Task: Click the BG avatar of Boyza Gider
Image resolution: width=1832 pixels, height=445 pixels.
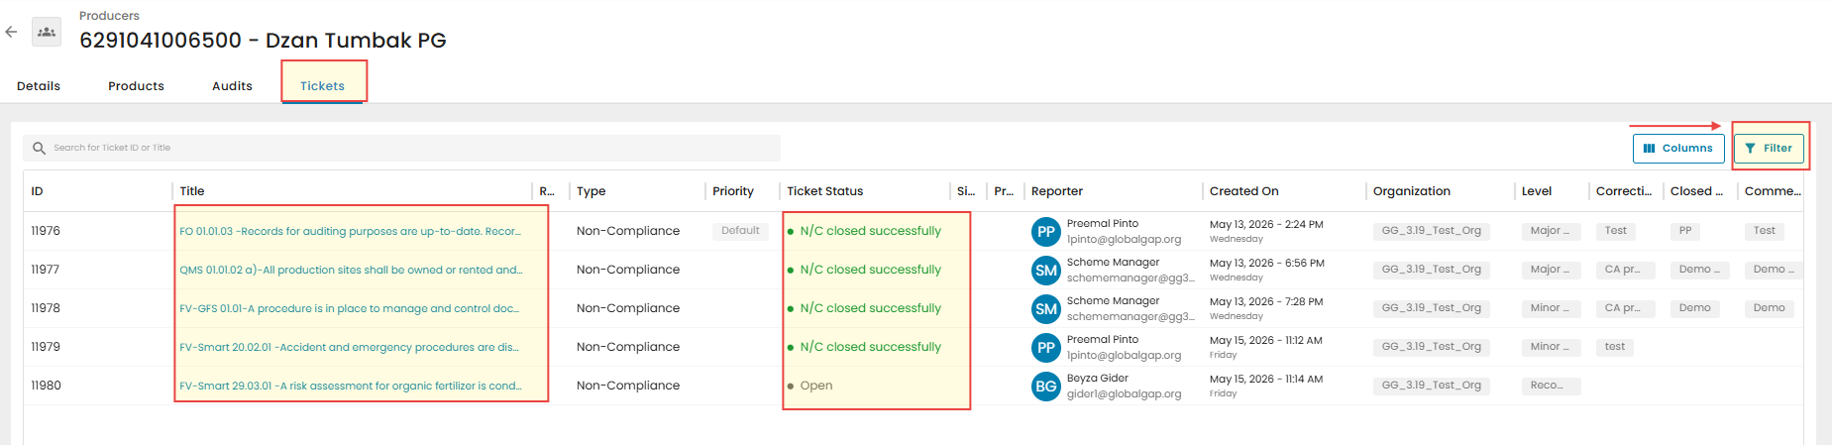Action: point(1046,387)
